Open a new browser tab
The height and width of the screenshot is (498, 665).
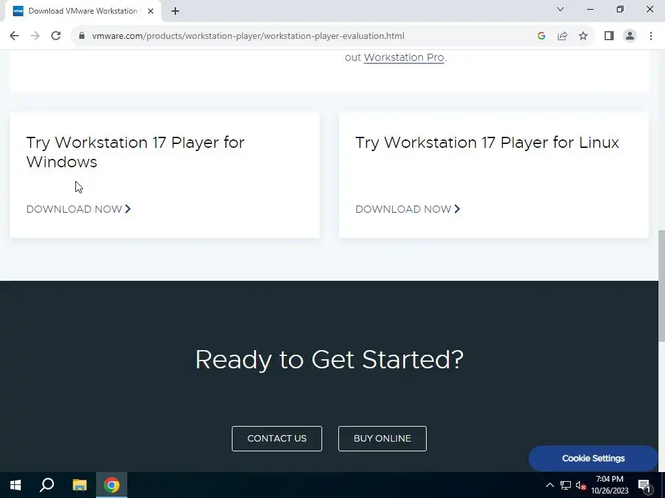[175, 11]
